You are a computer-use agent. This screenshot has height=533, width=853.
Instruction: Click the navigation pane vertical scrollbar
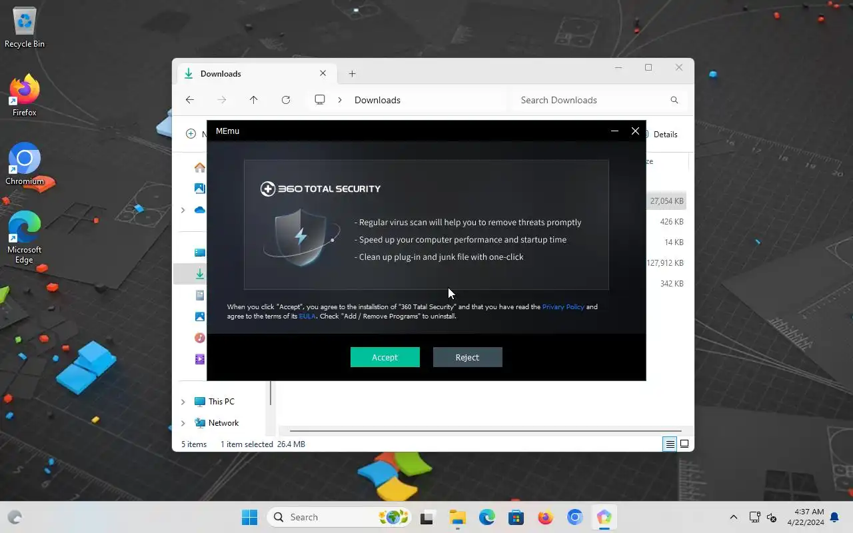click(x=271, y=393)
